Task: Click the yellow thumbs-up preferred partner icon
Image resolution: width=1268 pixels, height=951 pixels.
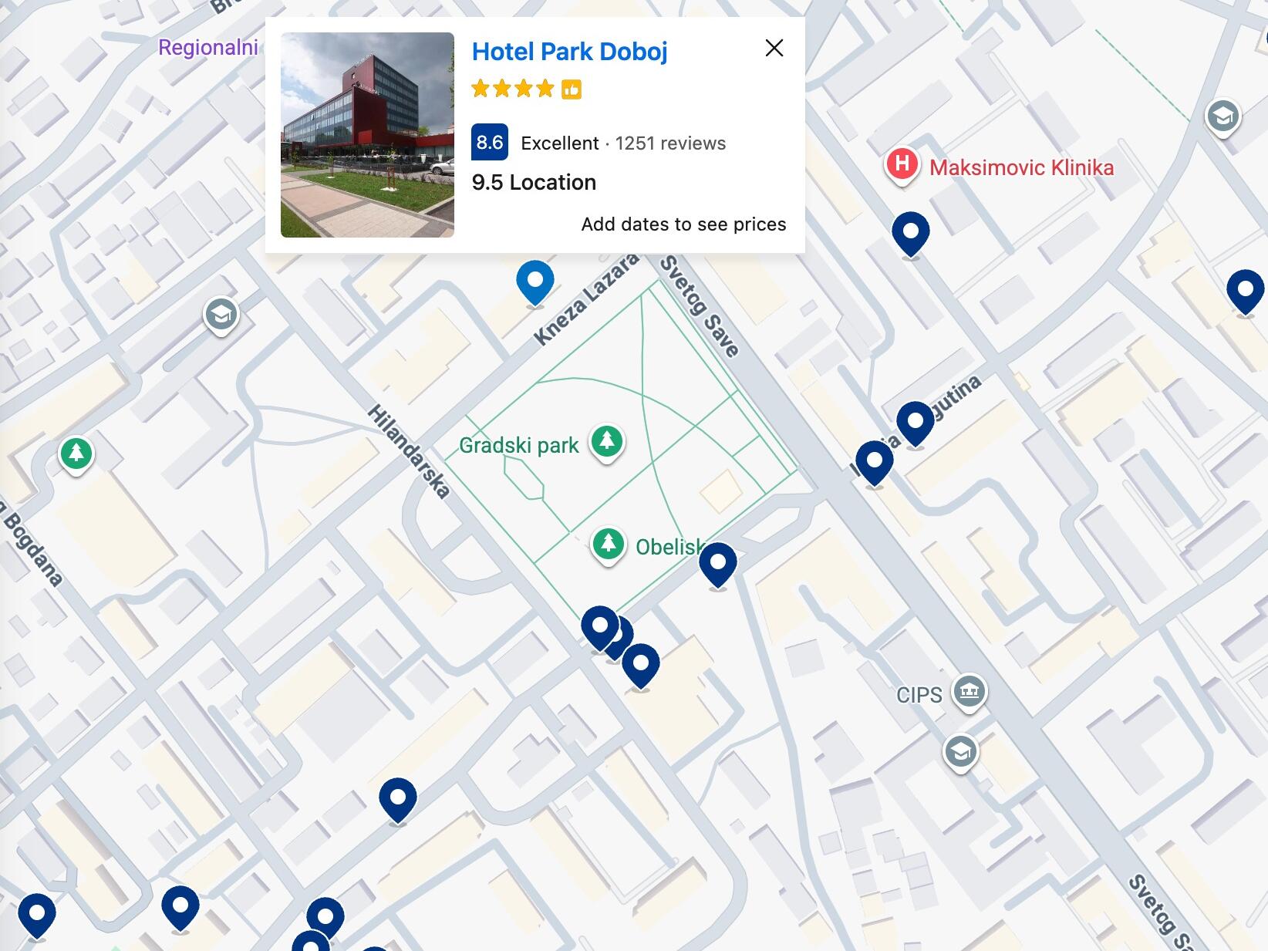Action: 572,89
